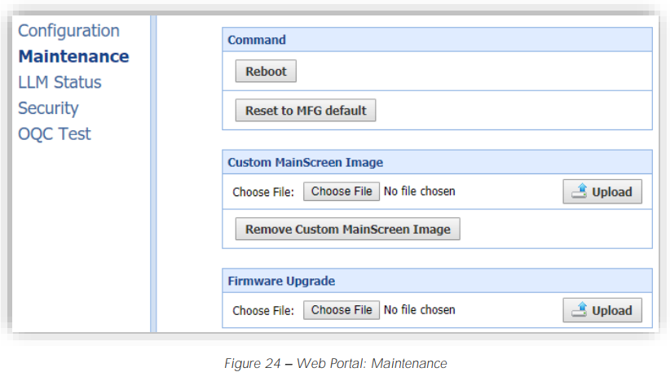The height and width of the screenshot is (372, 670).
Task: Click the Custom MainScreen Image section header
Action: pos(305,162)
